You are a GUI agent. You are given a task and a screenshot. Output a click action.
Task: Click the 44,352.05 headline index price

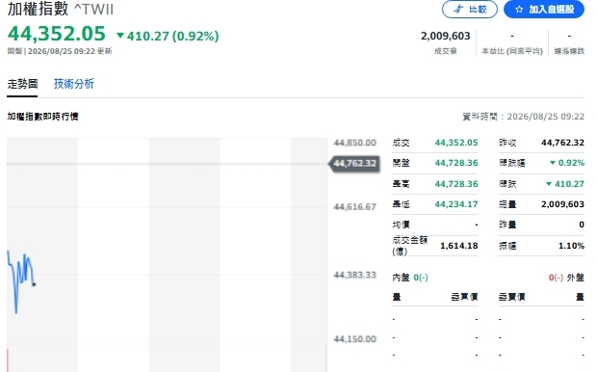point(57,34)
